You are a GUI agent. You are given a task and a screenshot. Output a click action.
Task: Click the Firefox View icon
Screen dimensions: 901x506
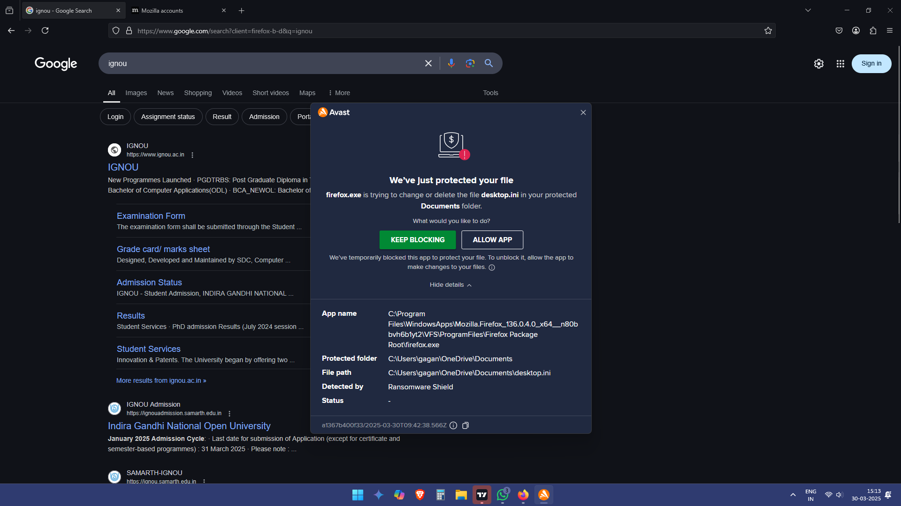[x=9, y=10]
